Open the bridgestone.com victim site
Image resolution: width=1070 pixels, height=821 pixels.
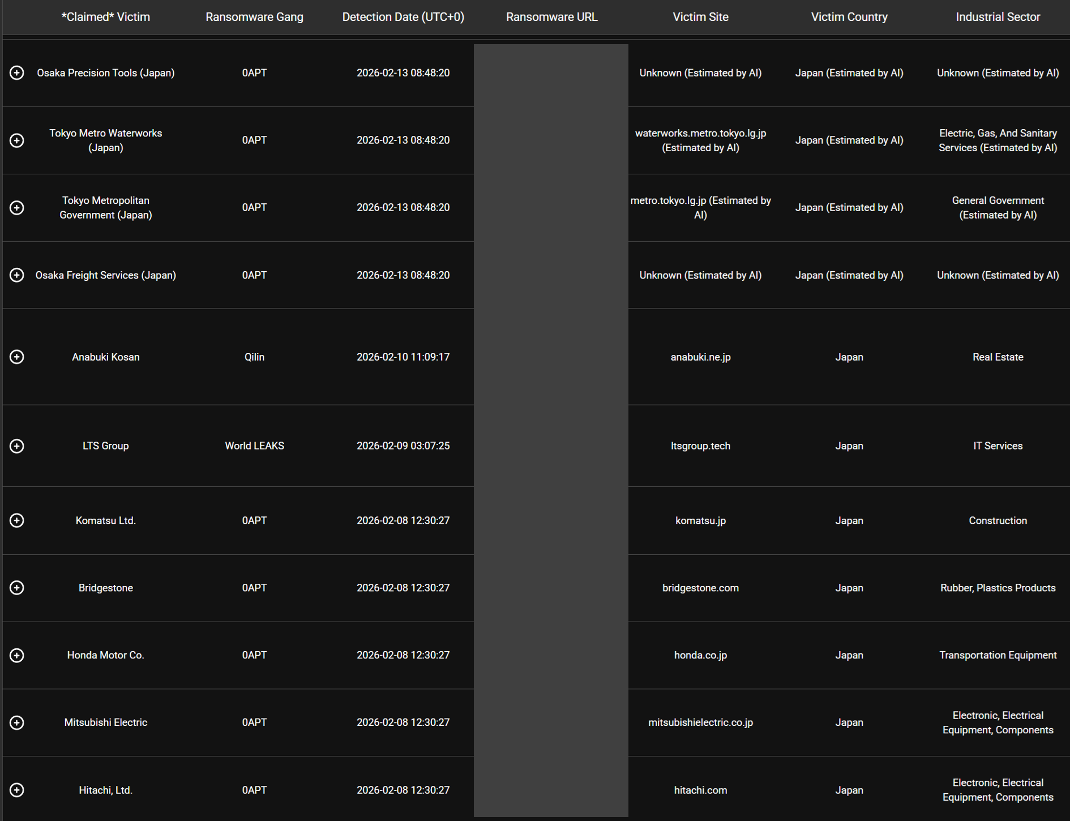tap(700, 588)
